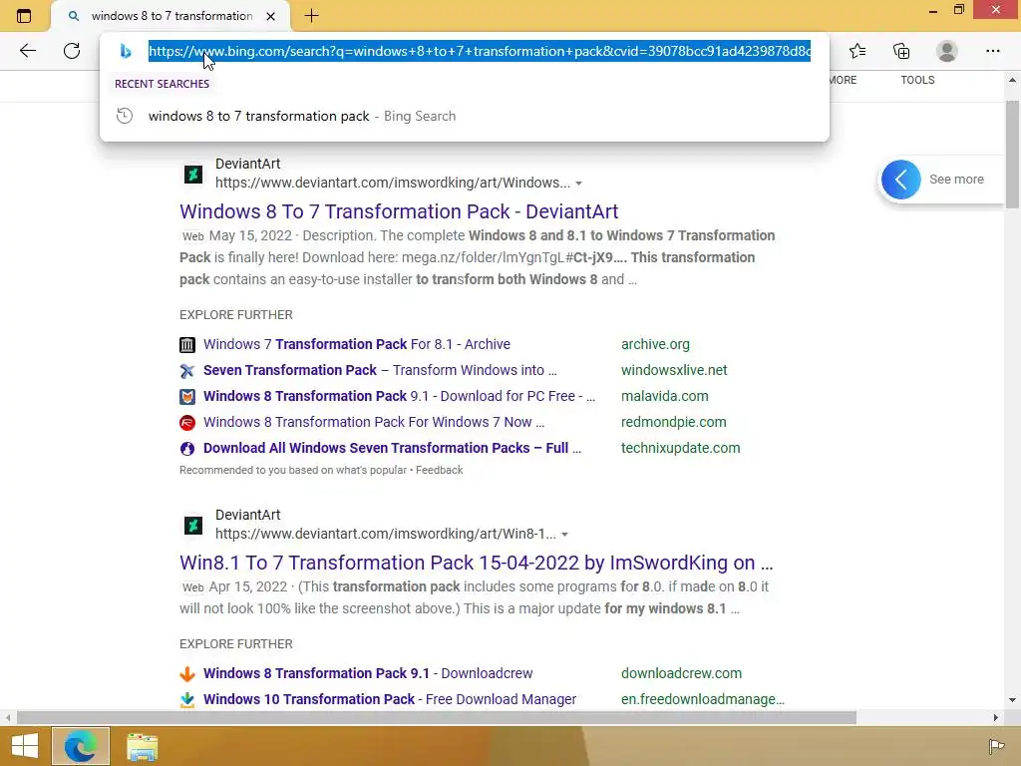Click the horizontal scrollbar right arrow
This screenshot has height=766, width=1021.
996,718
